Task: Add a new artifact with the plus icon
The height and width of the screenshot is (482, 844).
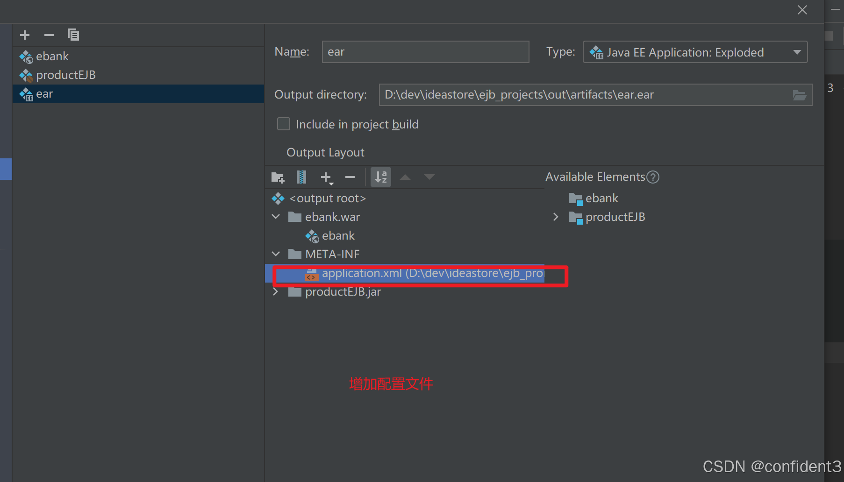Action: [x=25, y=35]
